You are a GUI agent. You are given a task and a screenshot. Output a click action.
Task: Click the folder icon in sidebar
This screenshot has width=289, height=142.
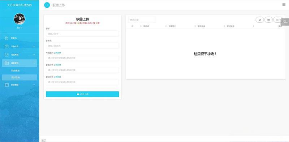pos(7,63)
